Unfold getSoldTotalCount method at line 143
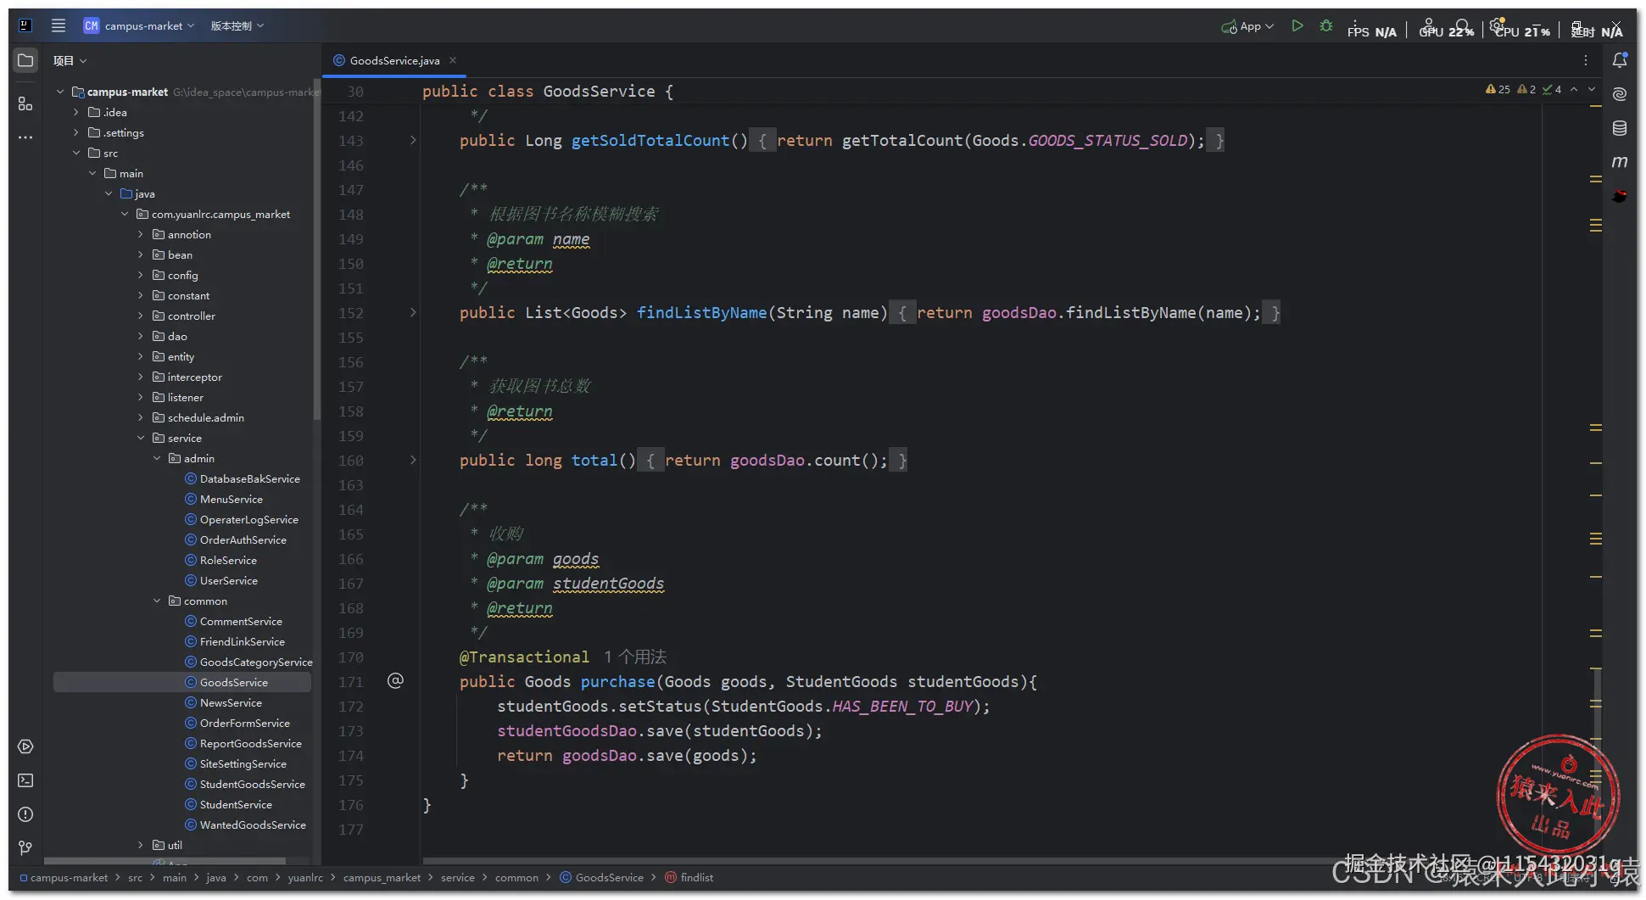This screenshot has height=900, width=1646. point(413,140)
